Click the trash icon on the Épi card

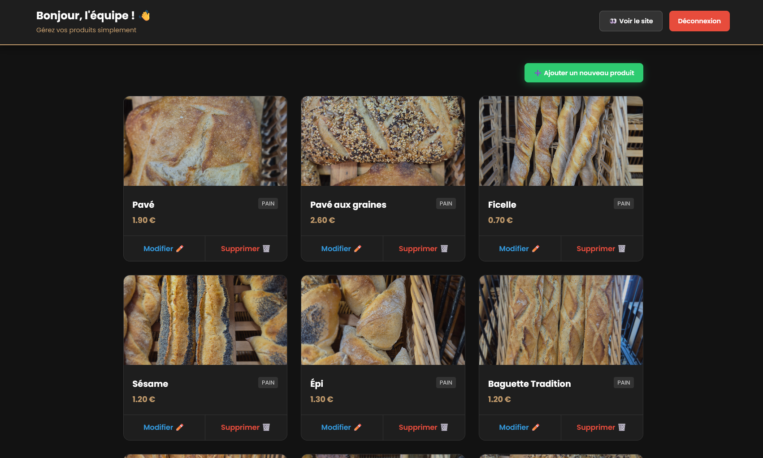(444, 427)
